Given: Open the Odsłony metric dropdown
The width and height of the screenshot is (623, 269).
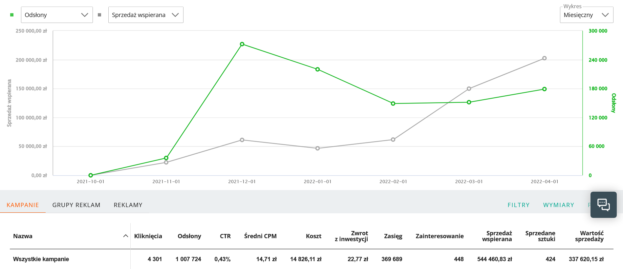Looking at the screenshot, I should pos(57,15).
